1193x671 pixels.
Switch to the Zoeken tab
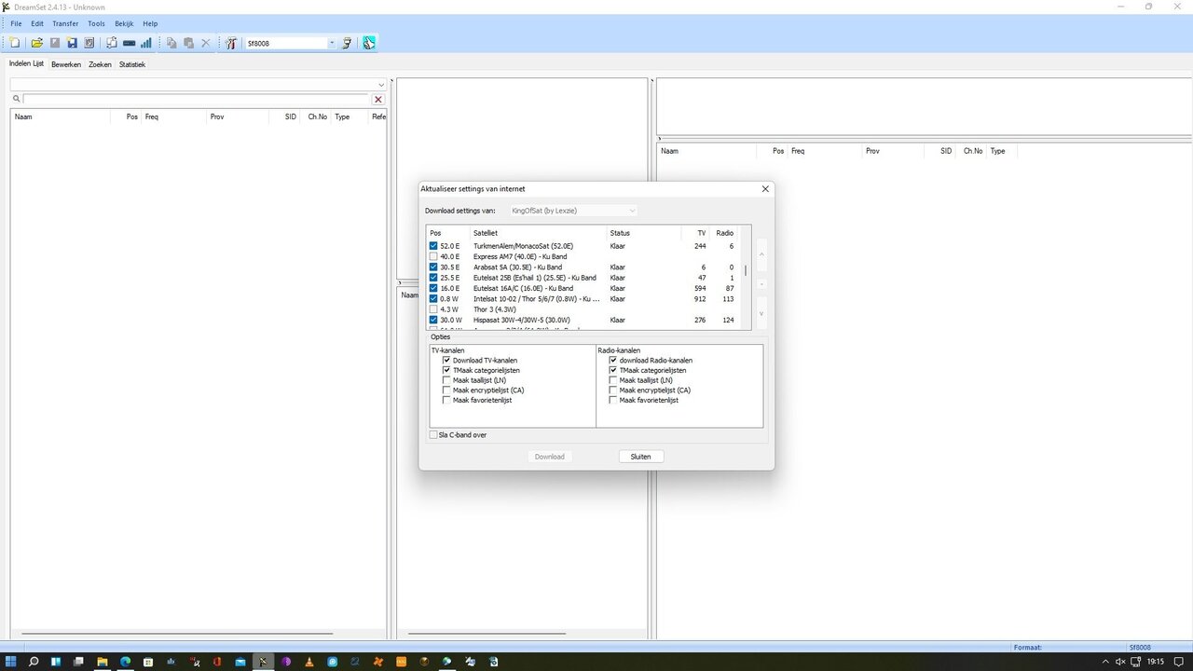(100, 64)
